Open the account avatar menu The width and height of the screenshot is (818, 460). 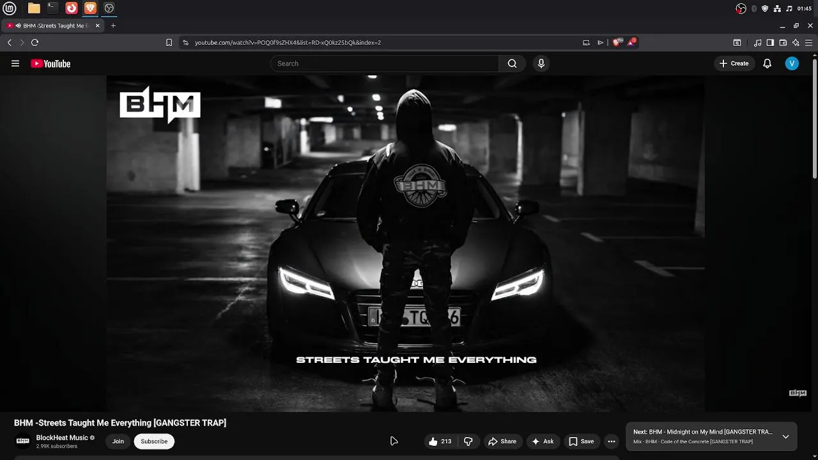pyautogui.click(x=792, y=63)
